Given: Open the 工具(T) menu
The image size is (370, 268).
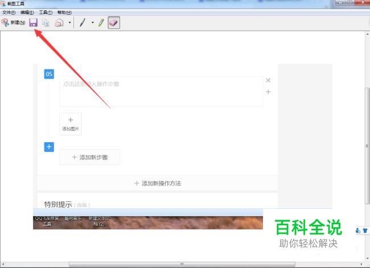Looking at the screenshot, I should 46,13.
